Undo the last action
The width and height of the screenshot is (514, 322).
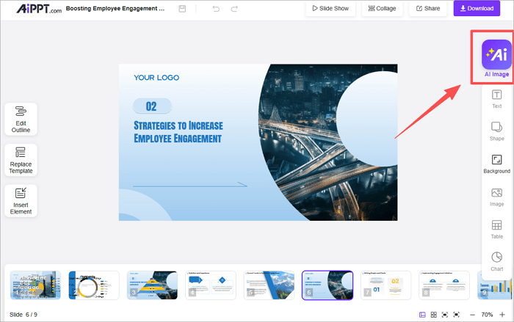tap(215, 9)
